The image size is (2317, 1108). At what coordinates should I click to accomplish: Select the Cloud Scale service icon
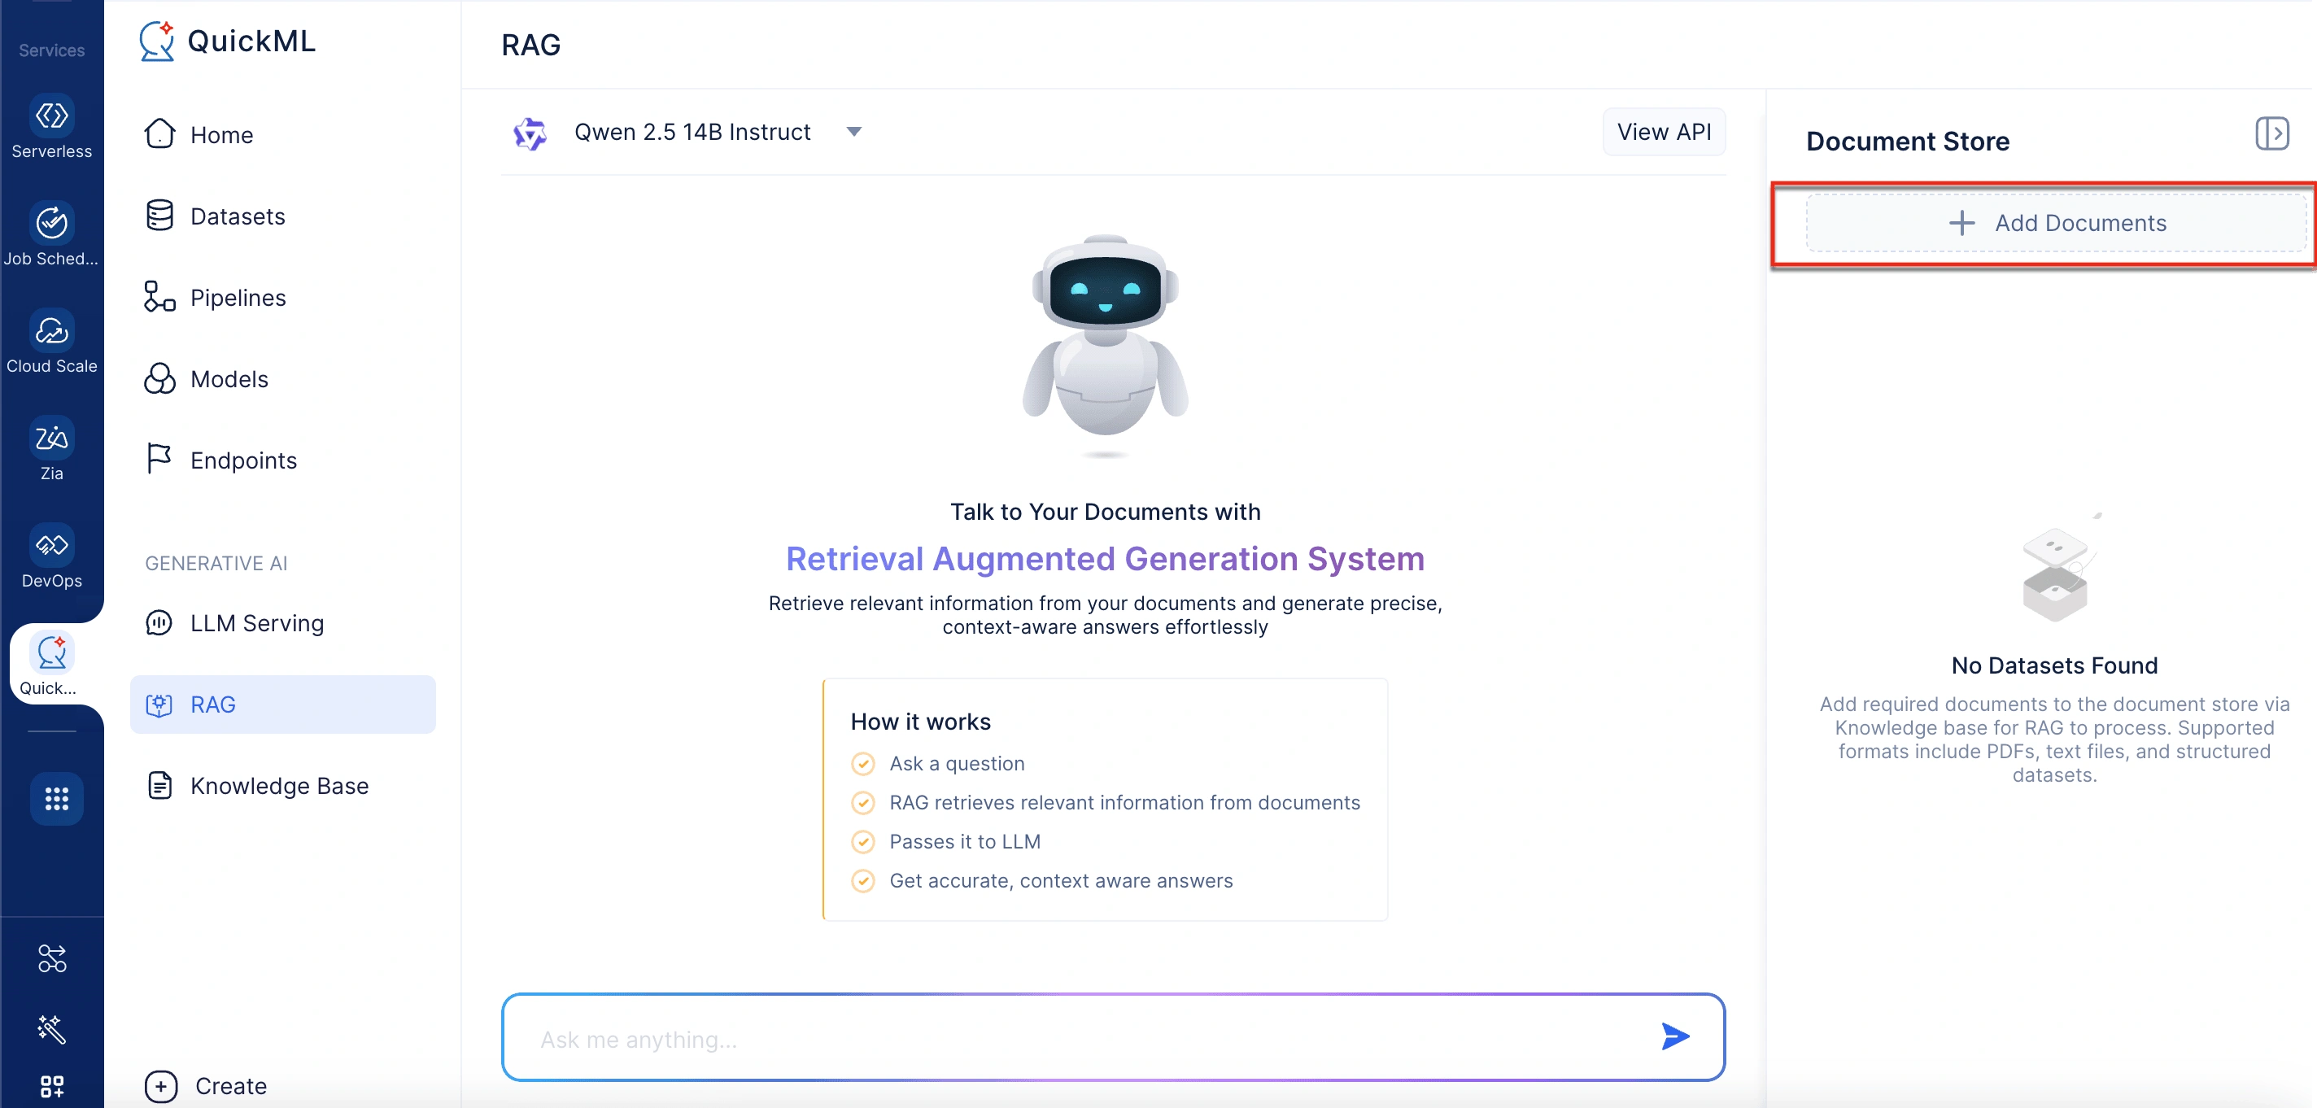click(51, 331)
